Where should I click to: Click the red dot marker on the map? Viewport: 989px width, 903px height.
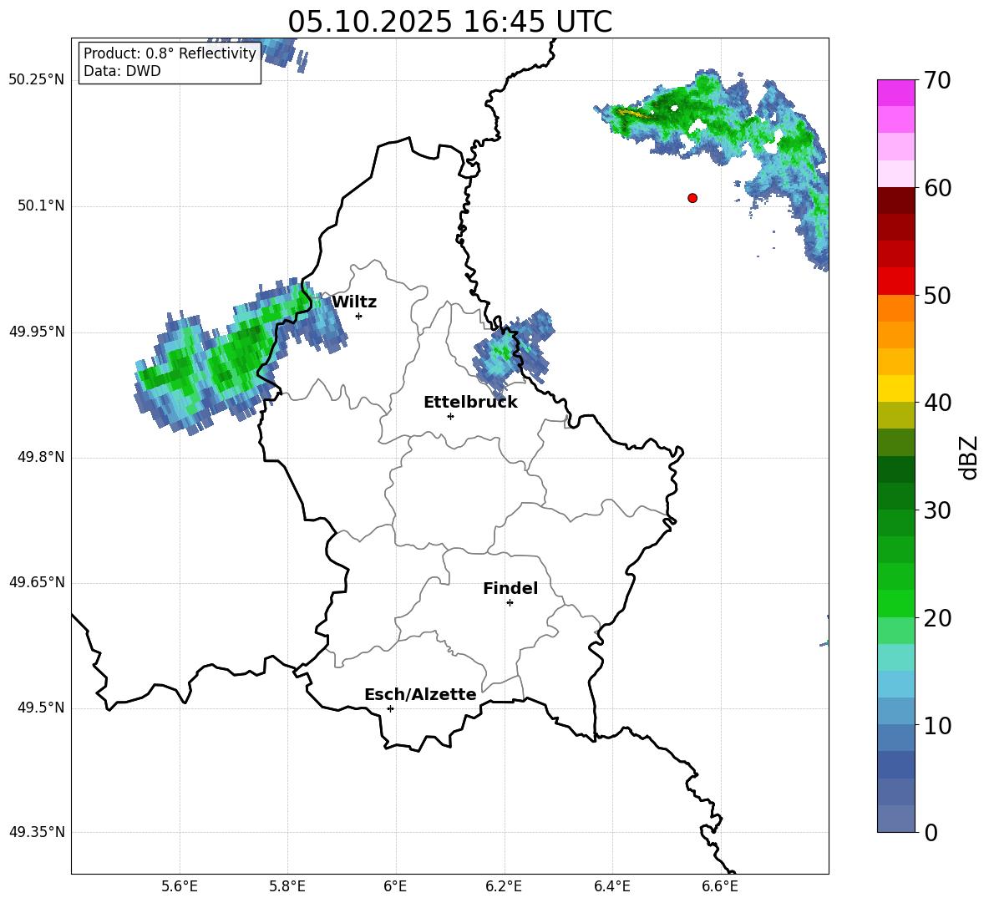point(692,198)
